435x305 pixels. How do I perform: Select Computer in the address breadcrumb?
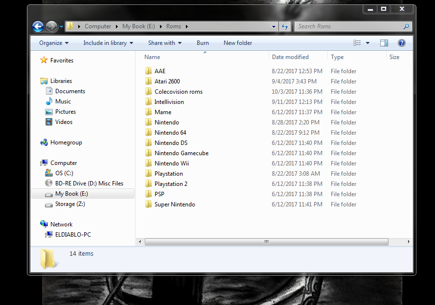(98, 26)
